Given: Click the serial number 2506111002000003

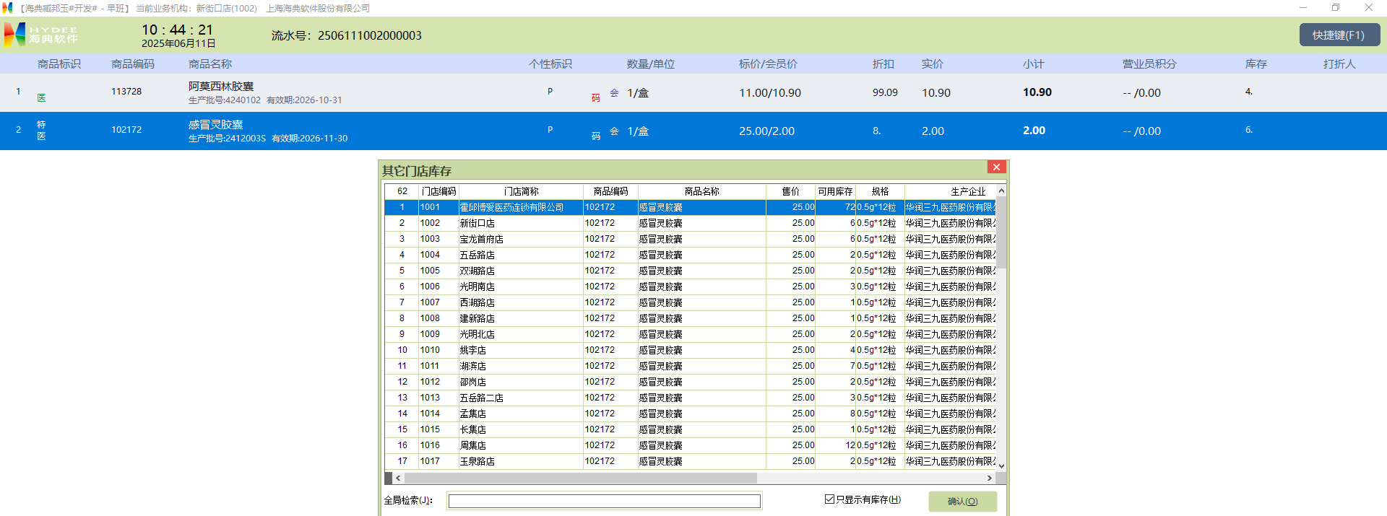Looking at the screenshot, I should click(370, 35).
